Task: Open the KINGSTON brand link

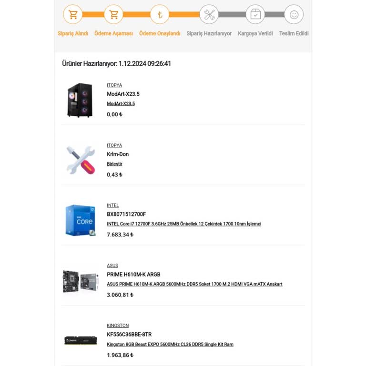Action: tap(118, 325)
